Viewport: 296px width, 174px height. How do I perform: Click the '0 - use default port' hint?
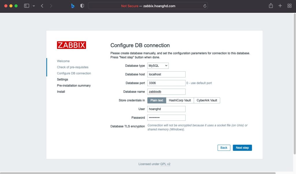point(199,83)
